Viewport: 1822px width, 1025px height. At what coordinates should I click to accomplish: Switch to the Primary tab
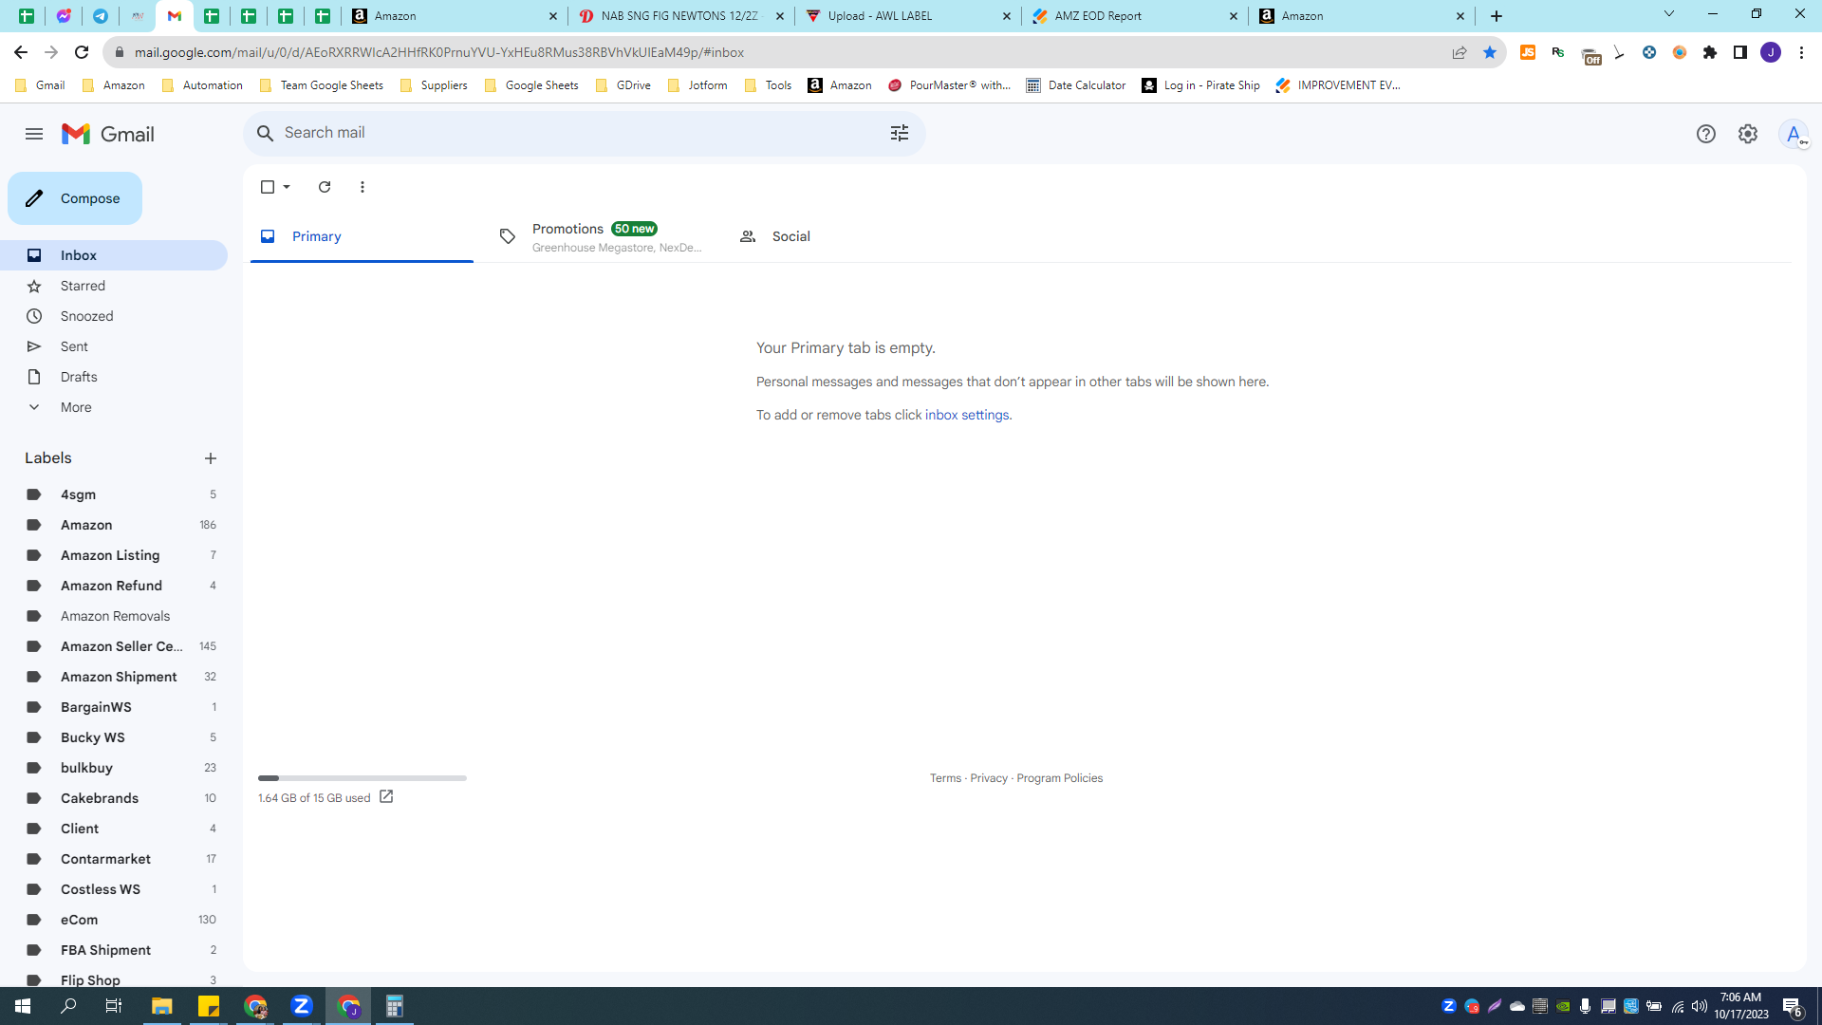362,236
